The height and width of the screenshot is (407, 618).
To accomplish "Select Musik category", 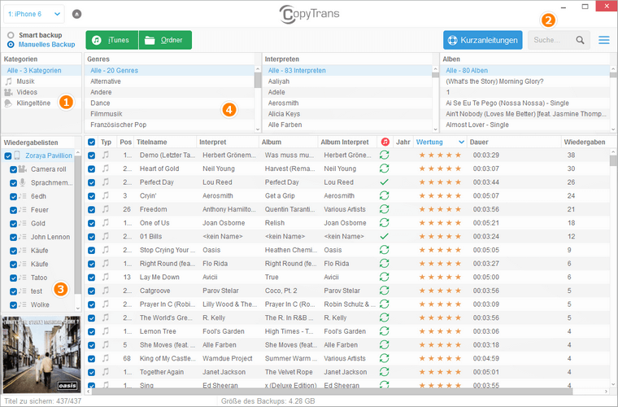I will click(41, 81).
